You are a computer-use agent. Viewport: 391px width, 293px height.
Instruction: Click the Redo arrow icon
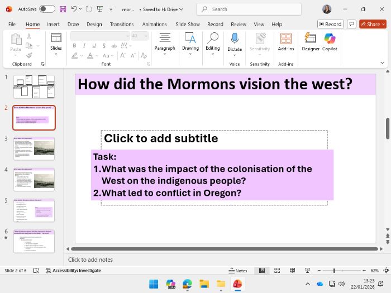coord(89,9)
